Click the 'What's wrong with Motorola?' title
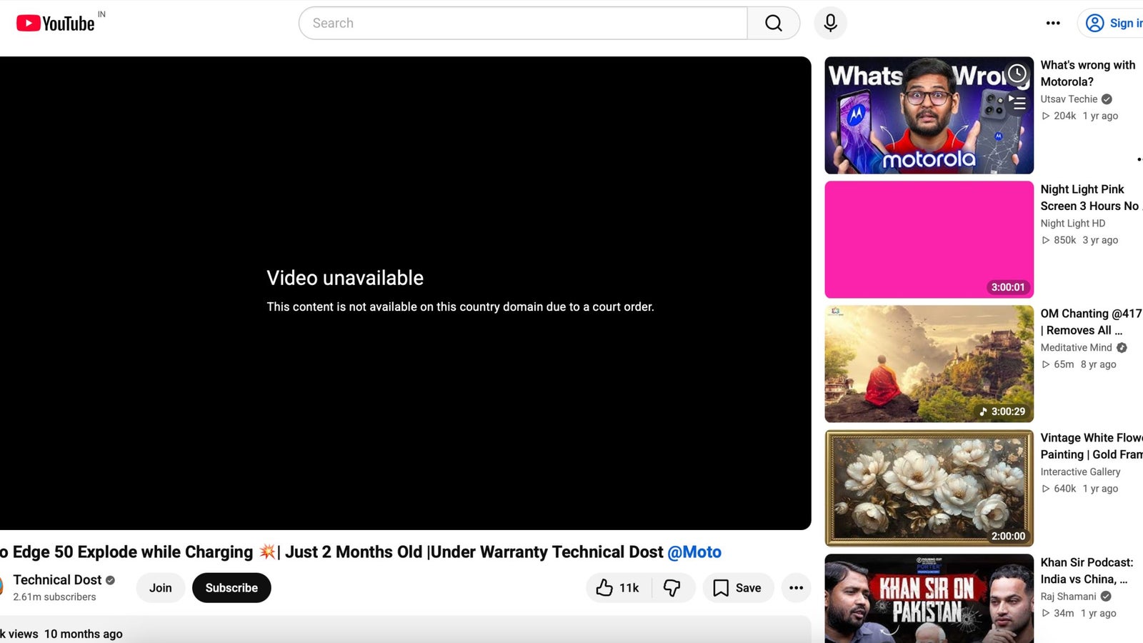 pyautogui.click(x=1087, y=74)
